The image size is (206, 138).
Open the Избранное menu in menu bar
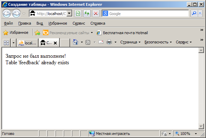click(58, 23)
